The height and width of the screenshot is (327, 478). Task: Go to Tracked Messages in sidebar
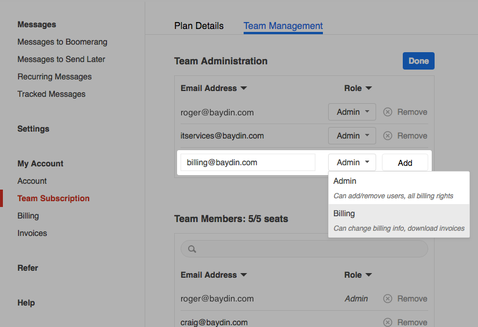[52, 94]
